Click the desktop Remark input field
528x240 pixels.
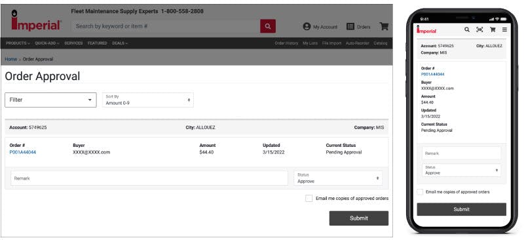click(x=149, y=178)
